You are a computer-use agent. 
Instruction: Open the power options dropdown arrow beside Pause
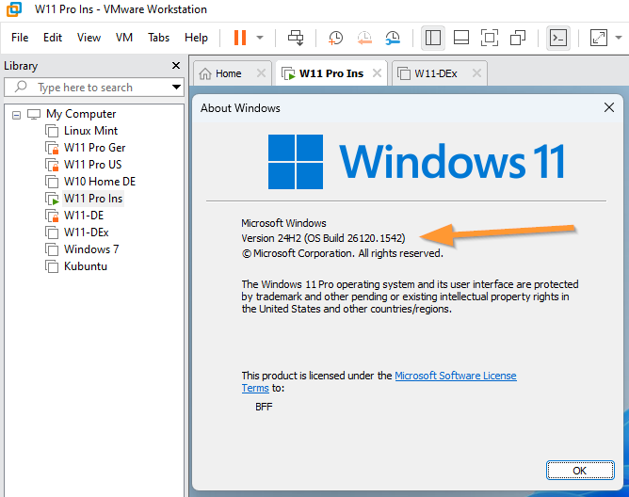pos(260,38)
